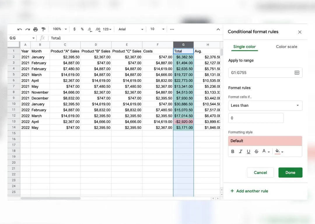This screenshot has height=224, width=315.
Task: Click the select data range grid icon
Action: pos(297,72)
